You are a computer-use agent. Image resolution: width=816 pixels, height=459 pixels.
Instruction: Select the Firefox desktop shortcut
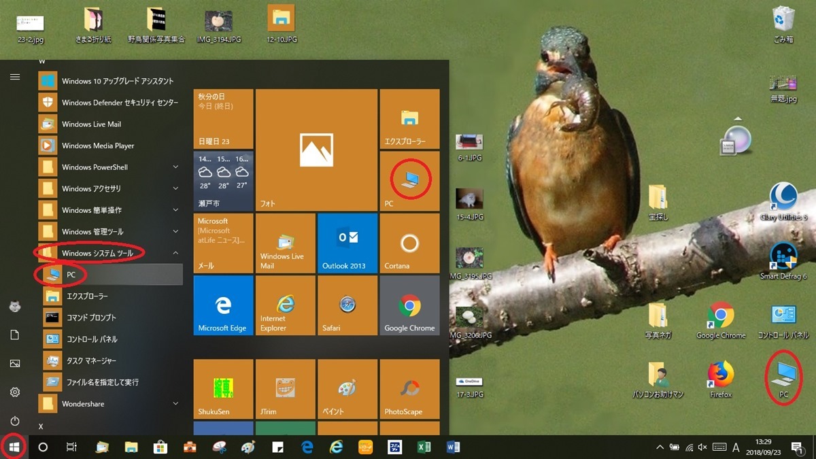coord(720,379)
